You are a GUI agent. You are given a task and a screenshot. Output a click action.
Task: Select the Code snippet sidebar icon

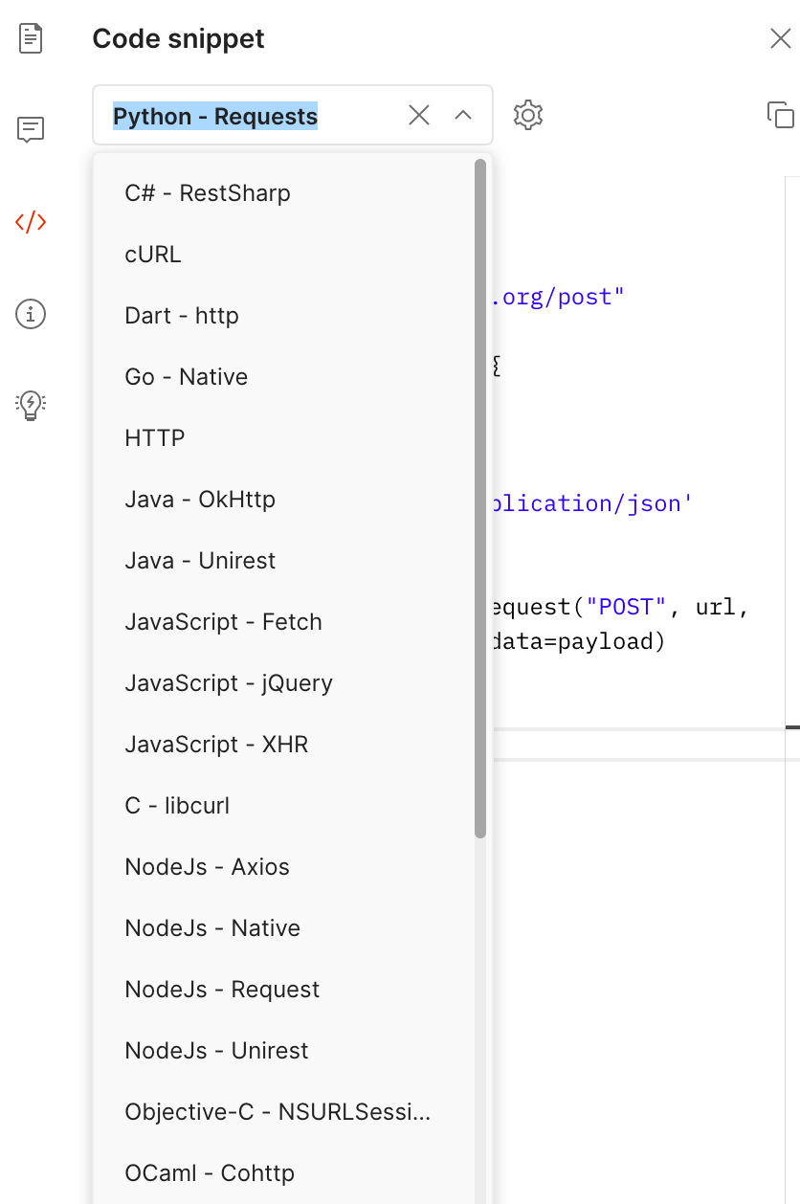click(31, 222)
